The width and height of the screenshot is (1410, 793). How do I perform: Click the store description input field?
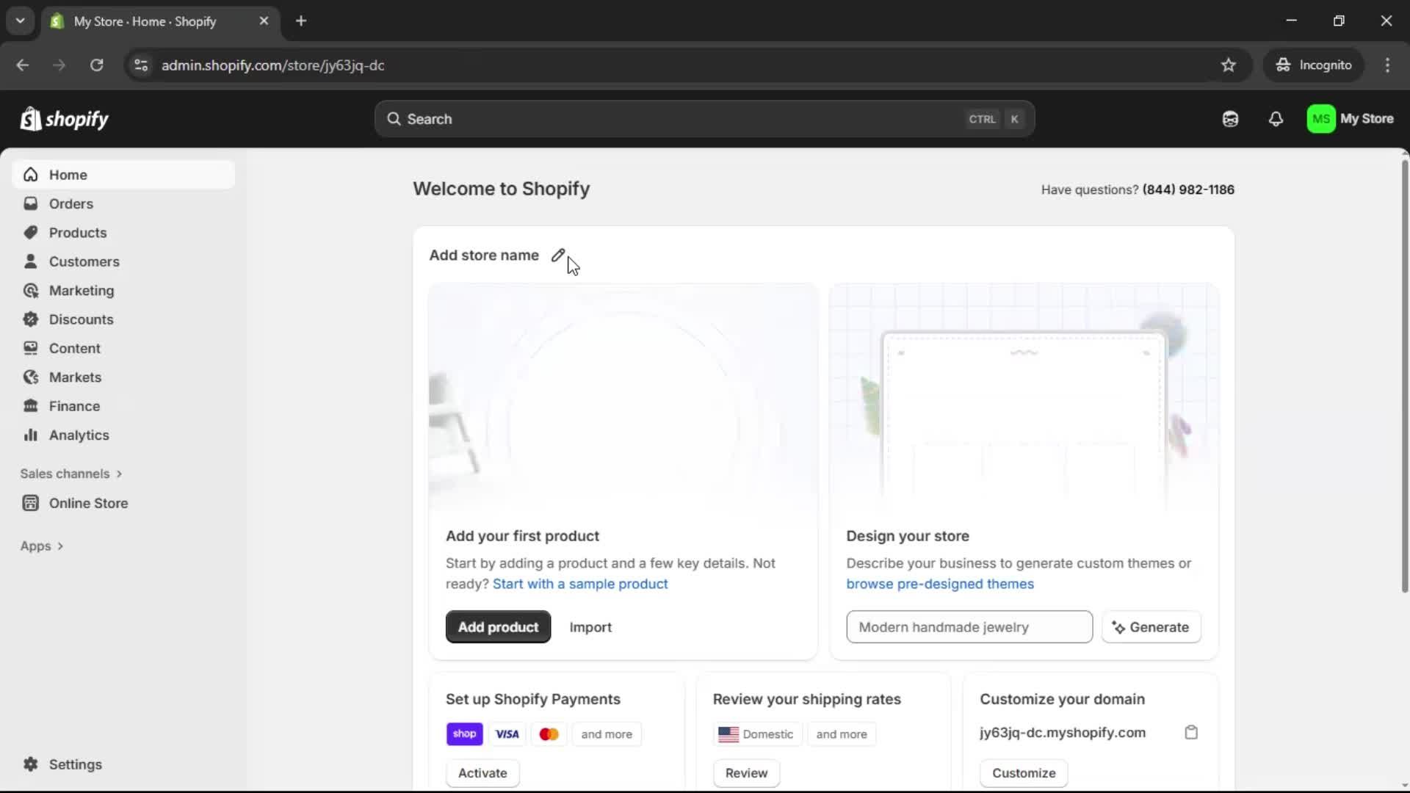click(x=969, y=627)
